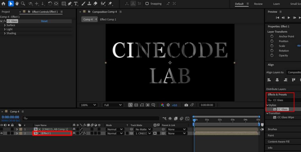Select the Default workspace
Viewport: 301px width, 152px height.
click(x=239, y=4)
